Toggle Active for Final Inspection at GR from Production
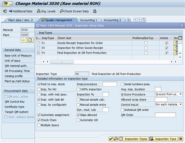Image resolution: width=185 pixels, height=143 pixels. click(167, 53)
